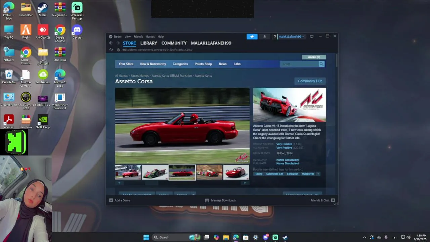The image size is (430, 242).
Task: Open the Labs link
Action: tap(237, 64)
